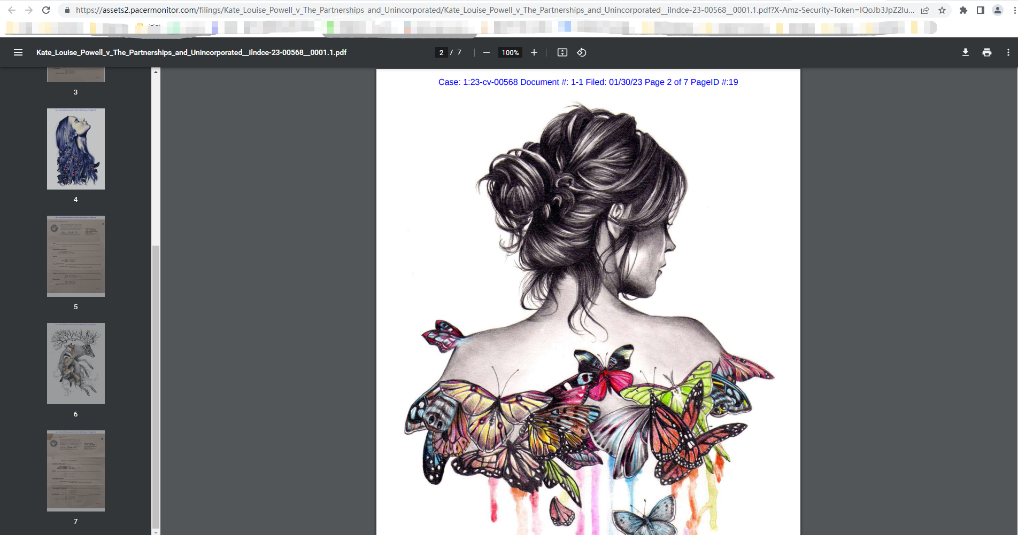
Task: Reload the current page
Action: [x=46, y=10]
